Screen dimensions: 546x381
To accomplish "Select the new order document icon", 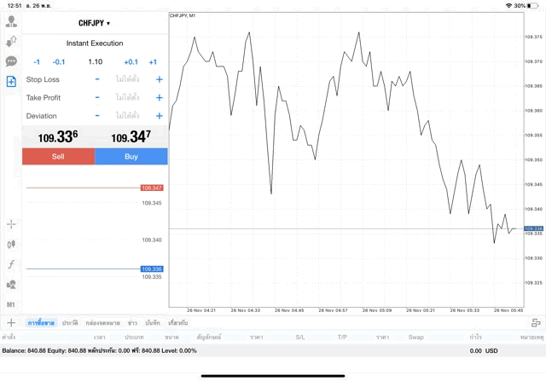I will (11, 82).
